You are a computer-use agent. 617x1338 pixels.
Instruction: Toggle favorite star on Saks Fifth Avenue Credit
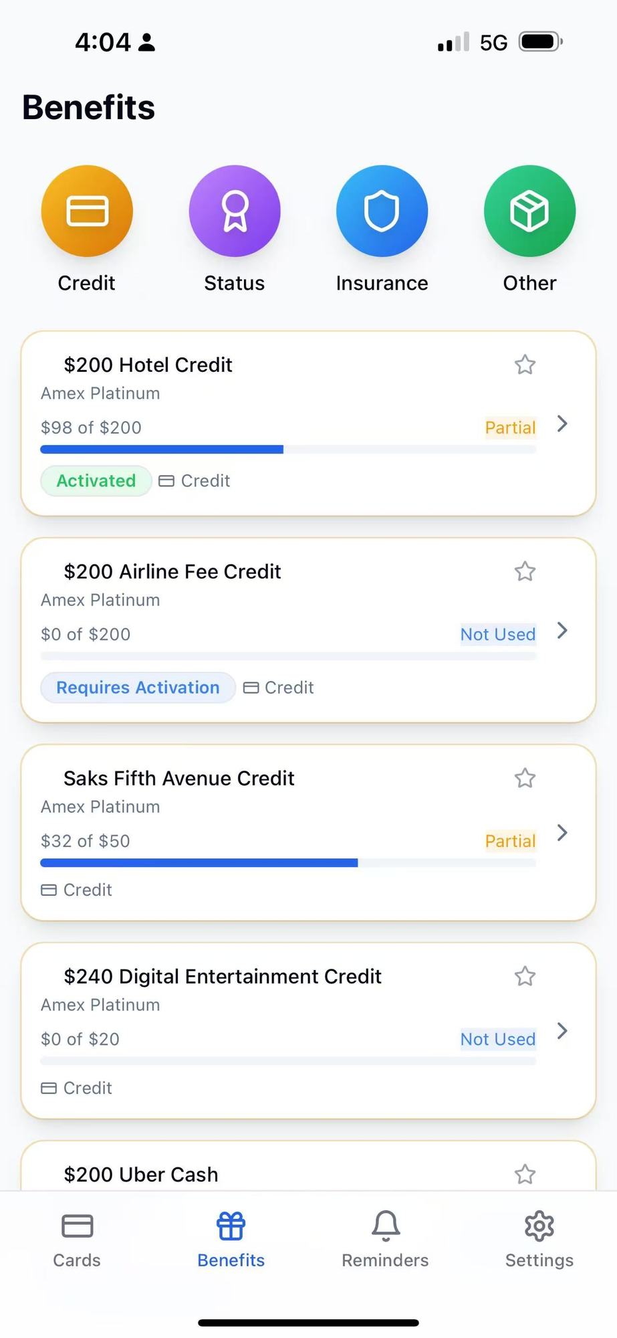pos(525,778)
